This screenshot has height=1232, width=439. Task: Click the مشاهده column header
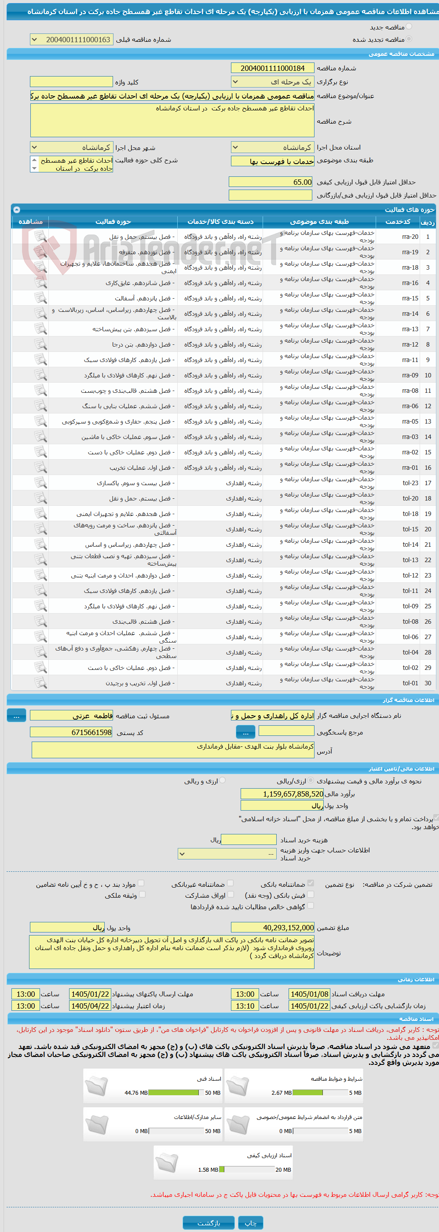pyautogui.click(x=31, y=221)
